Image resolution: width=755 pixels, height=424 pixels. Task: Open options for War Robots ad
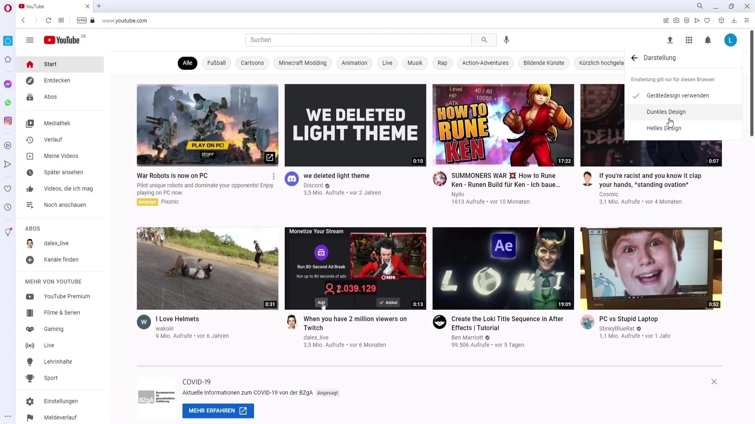click(274, 176)
